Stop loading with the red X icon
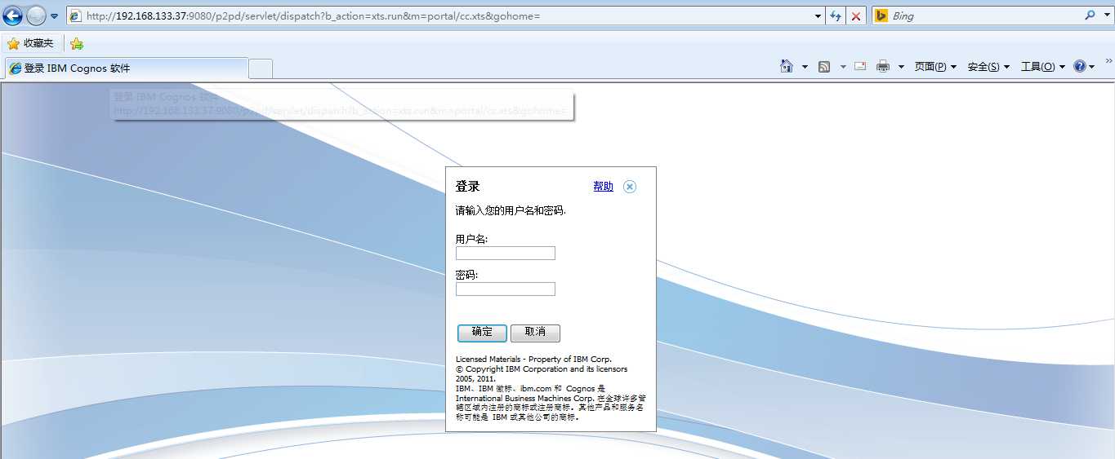This screenshot has width=1115, height=459. pos(855,15)
